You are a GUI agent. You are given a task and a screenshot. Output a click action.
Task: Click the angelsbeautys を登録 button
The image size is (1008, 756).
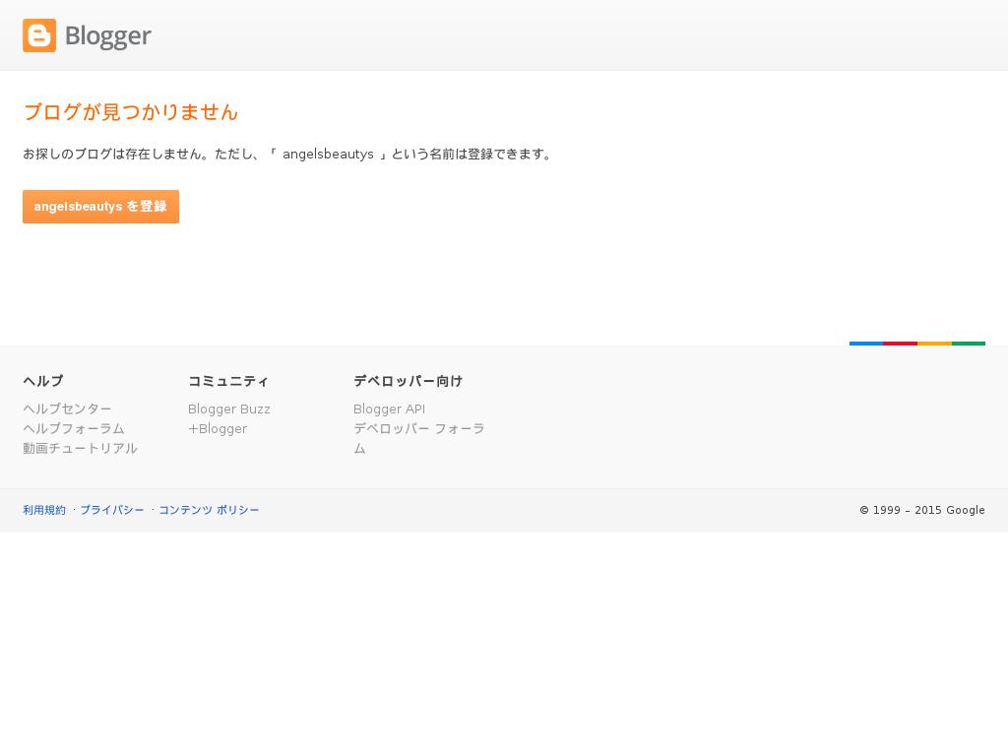101,207
